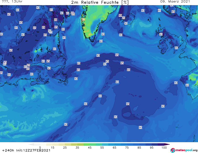
Task: Select the map title '2m Relative Feuchte [%]'
Action: (x=100, y=2)
